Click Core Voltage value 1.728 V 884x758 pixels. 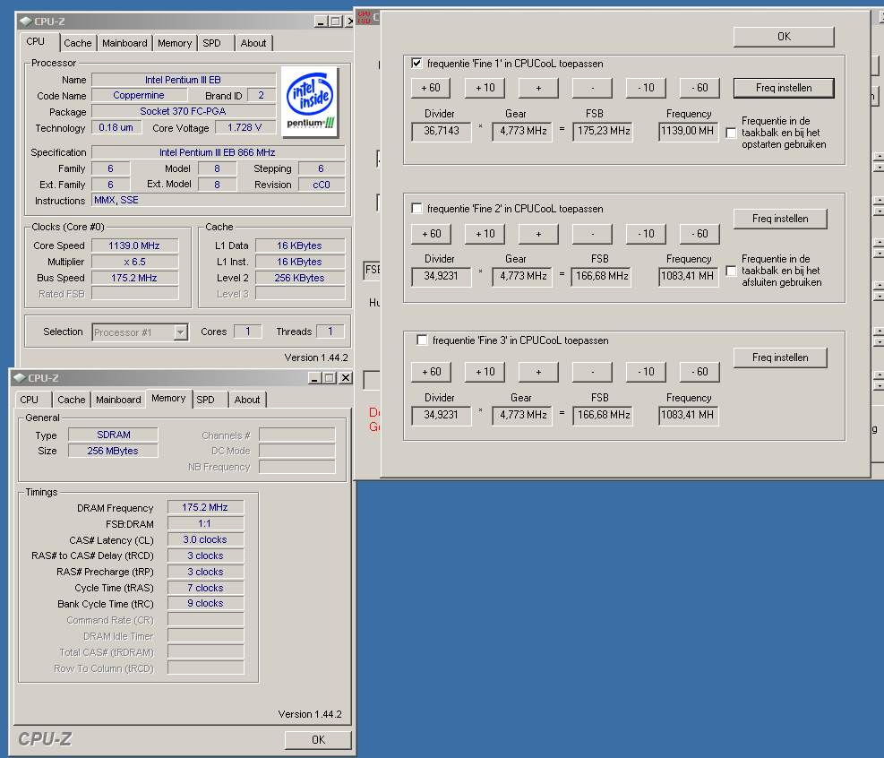(x=245, y=127)
